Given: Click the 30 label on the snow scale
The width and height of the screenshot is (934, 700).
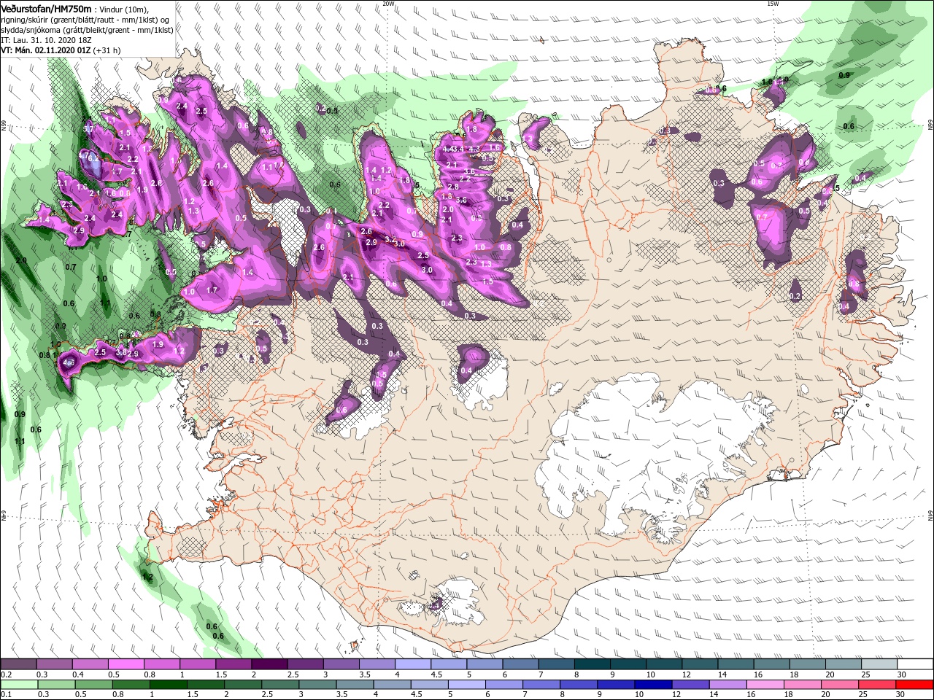Looking at the screenshot, I should click(x=902, y=674).
